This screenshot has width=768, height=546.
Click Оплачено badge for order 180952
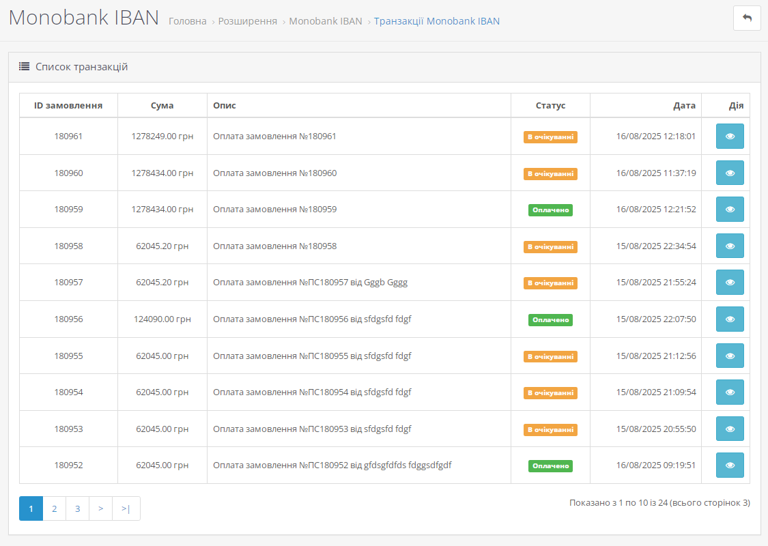pyautogui.click(x=550, y=465)
